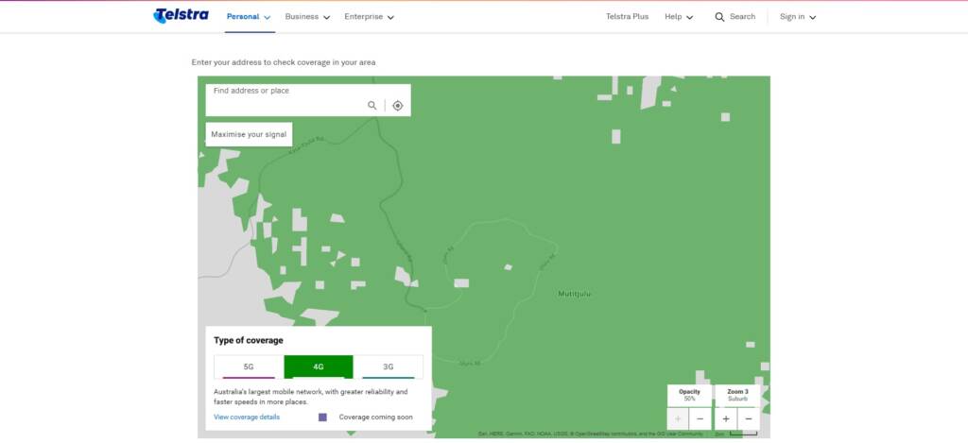Zoom out the map with minus button
This screenshot has height=443, width=968.
point(749,419)
